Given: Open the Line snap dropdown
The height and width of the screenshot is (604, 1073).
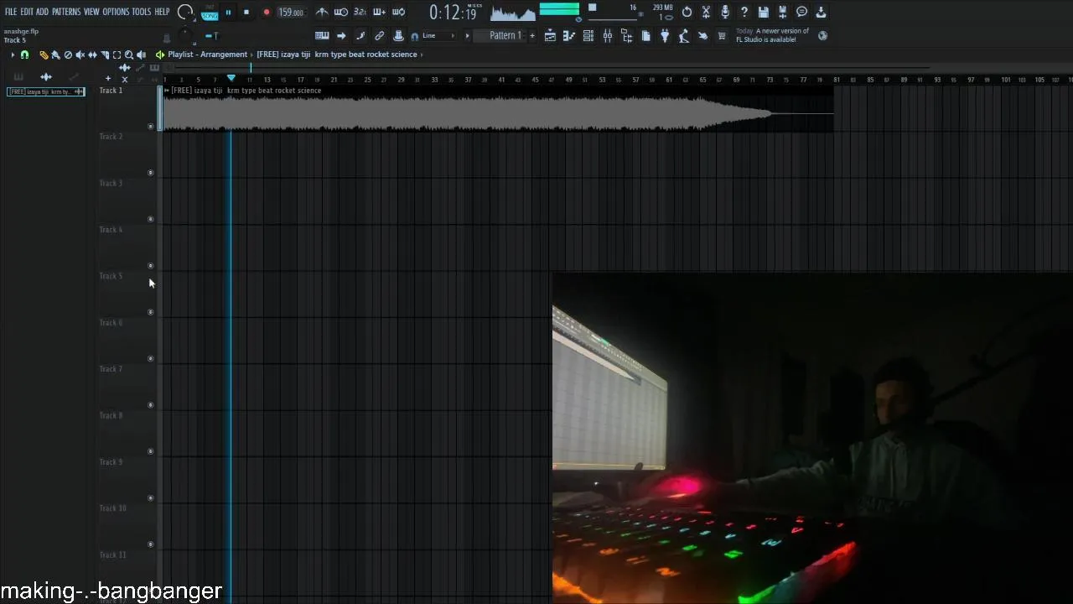Looking at the screenshot, I should click(438, 36).
